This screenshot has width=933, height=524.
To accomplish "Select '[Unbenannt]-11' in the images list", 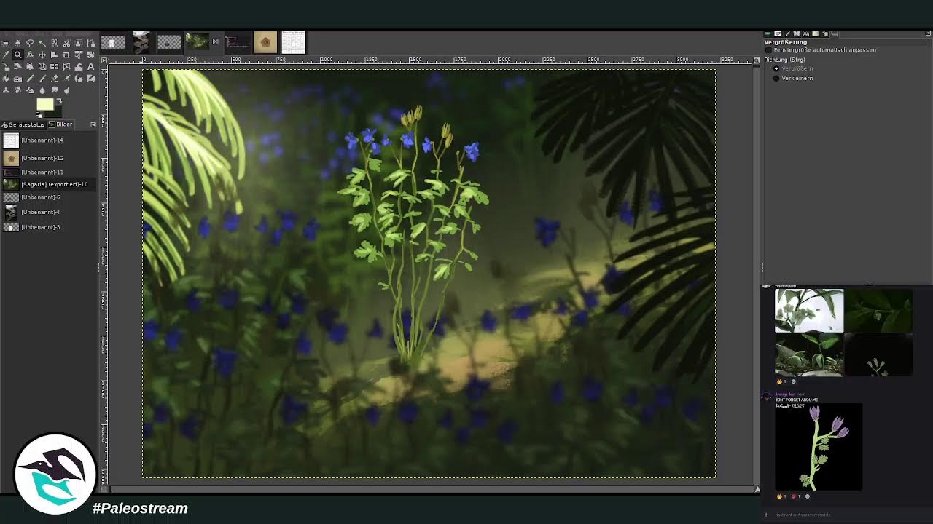I will tap(49, 172).
